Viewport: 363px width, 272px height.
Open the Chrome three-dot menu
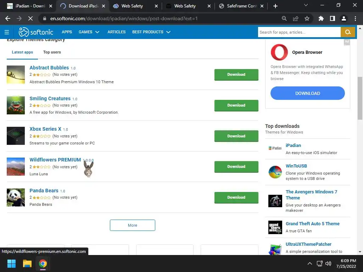tap(355, 18)
